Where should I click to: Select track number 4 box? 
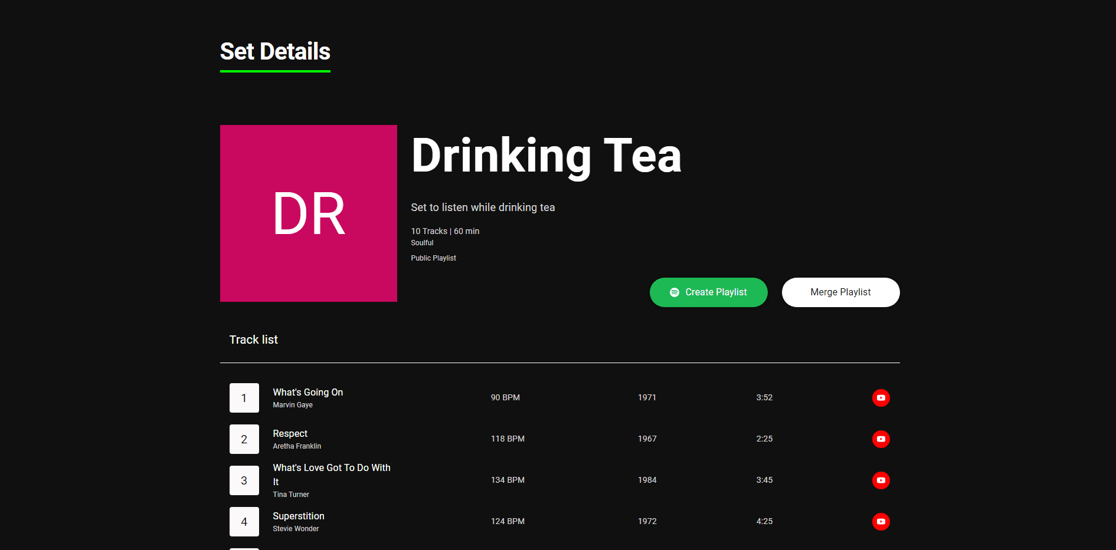coord(244,522)
